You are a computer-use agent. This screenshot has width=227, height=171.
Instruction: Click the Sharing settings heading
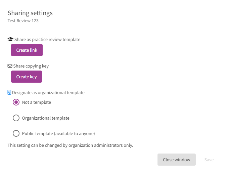click(x=30, y=13)
